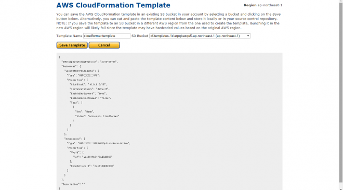The width and height of the screenshot is (343, 190).
Task: Focus the Template Name text field
Action: (107, 36)
